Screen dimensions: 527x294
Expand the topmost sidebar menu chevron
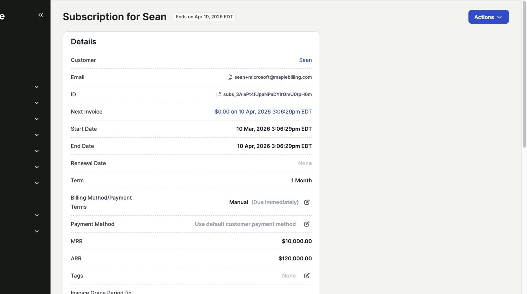click(37, 87)
